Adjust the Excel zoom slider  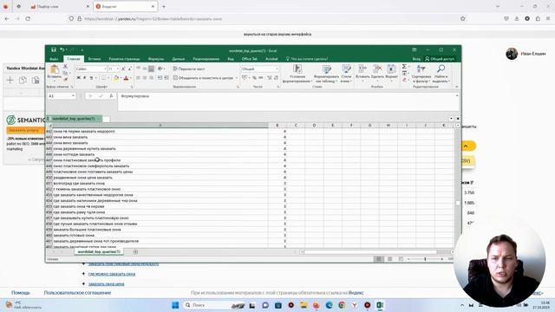click(x=425, y=259)
